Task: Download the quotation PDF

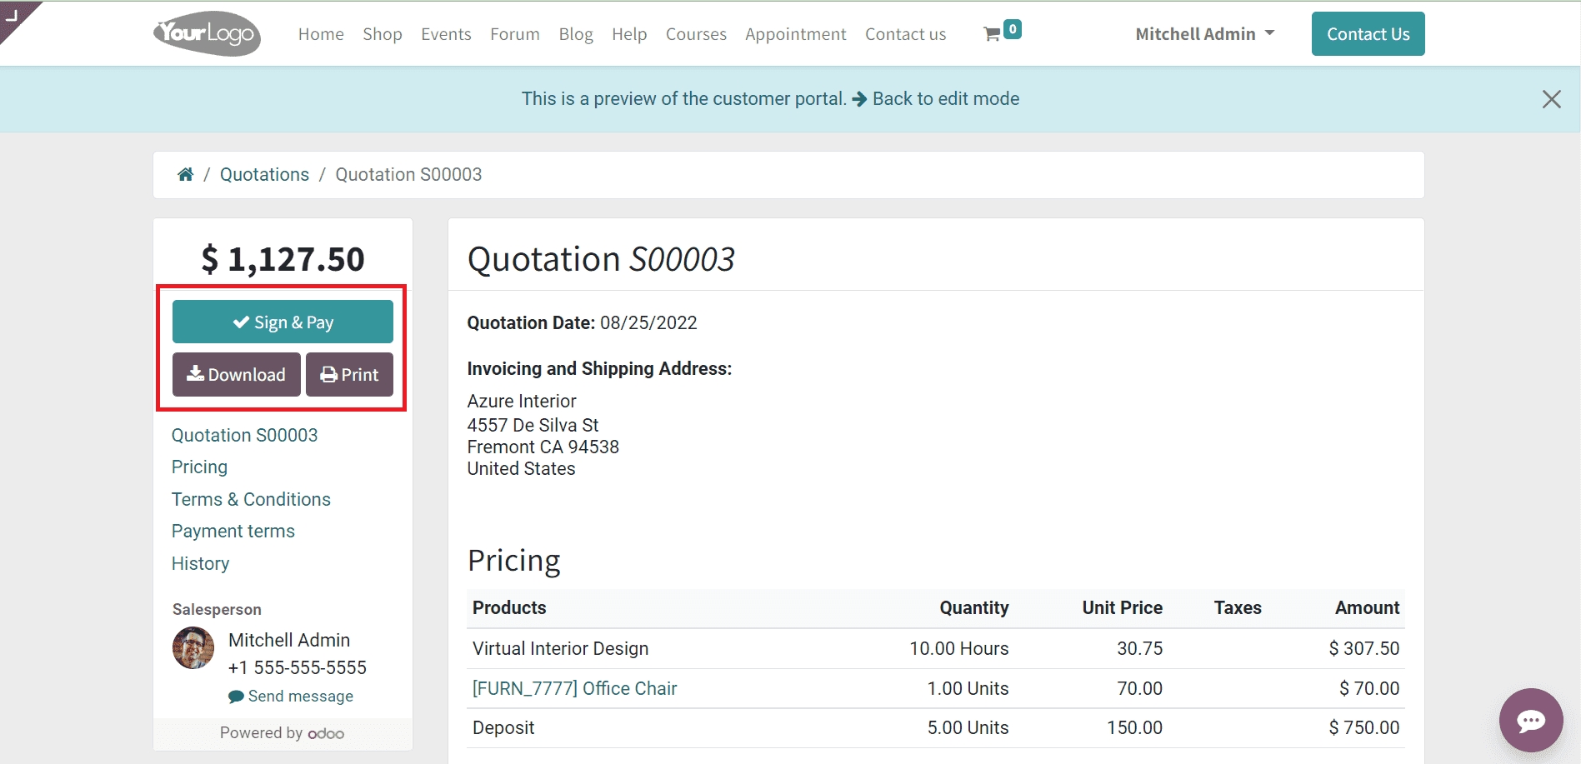Action: point(236,375)
